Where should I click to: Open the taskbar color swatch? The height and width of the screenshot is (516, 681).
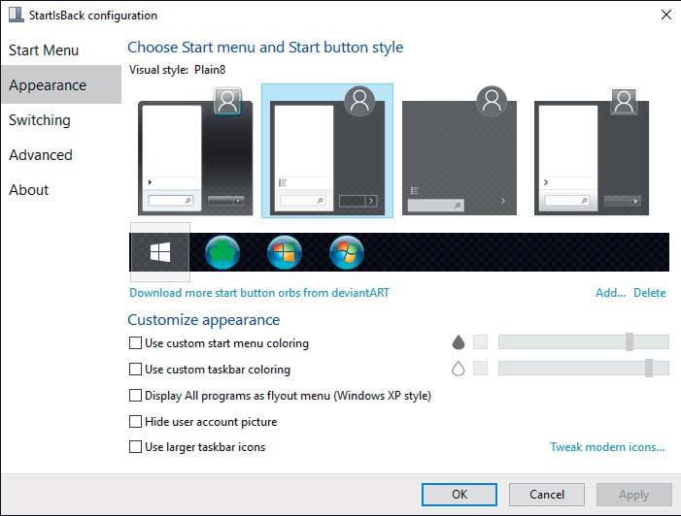tap(480, 369)
